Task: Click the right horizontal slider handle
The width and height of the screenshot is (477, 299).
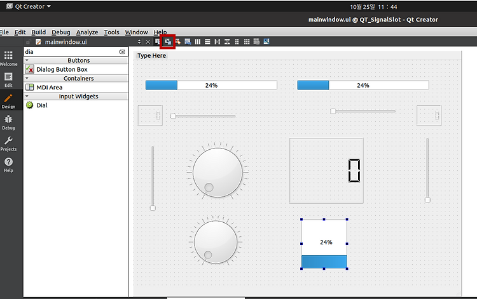Action: coord(333,111)
